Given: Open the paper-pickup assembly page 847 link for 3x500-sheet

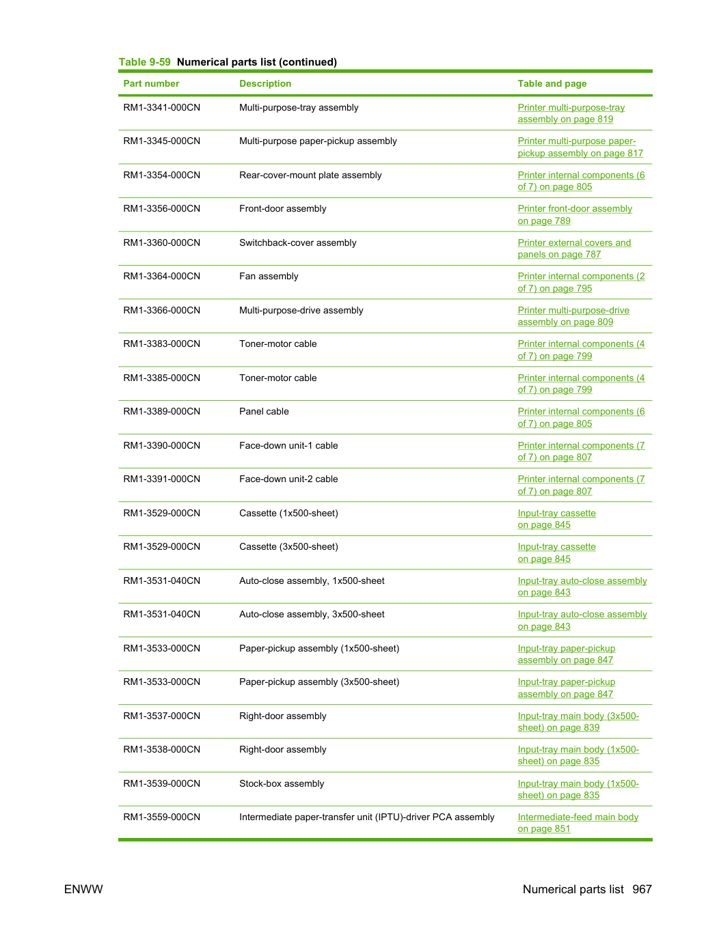Looking at the screenshot, I should point(566,688).
